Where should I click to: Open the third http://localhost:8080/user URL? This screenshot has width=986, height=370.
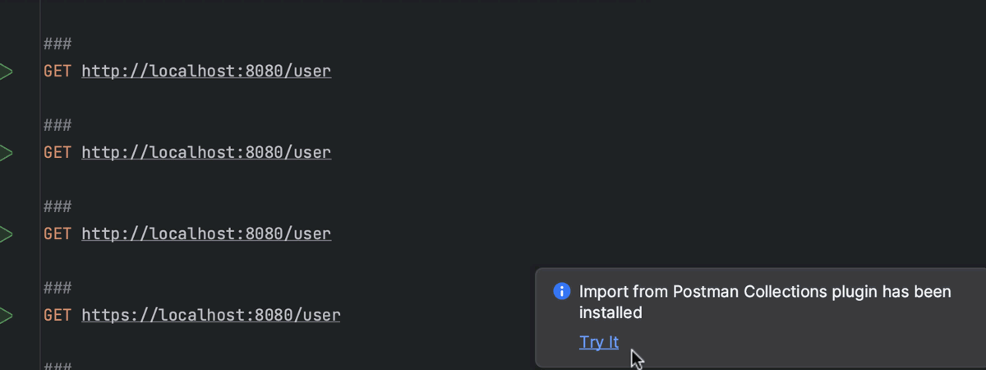[206, 234]
